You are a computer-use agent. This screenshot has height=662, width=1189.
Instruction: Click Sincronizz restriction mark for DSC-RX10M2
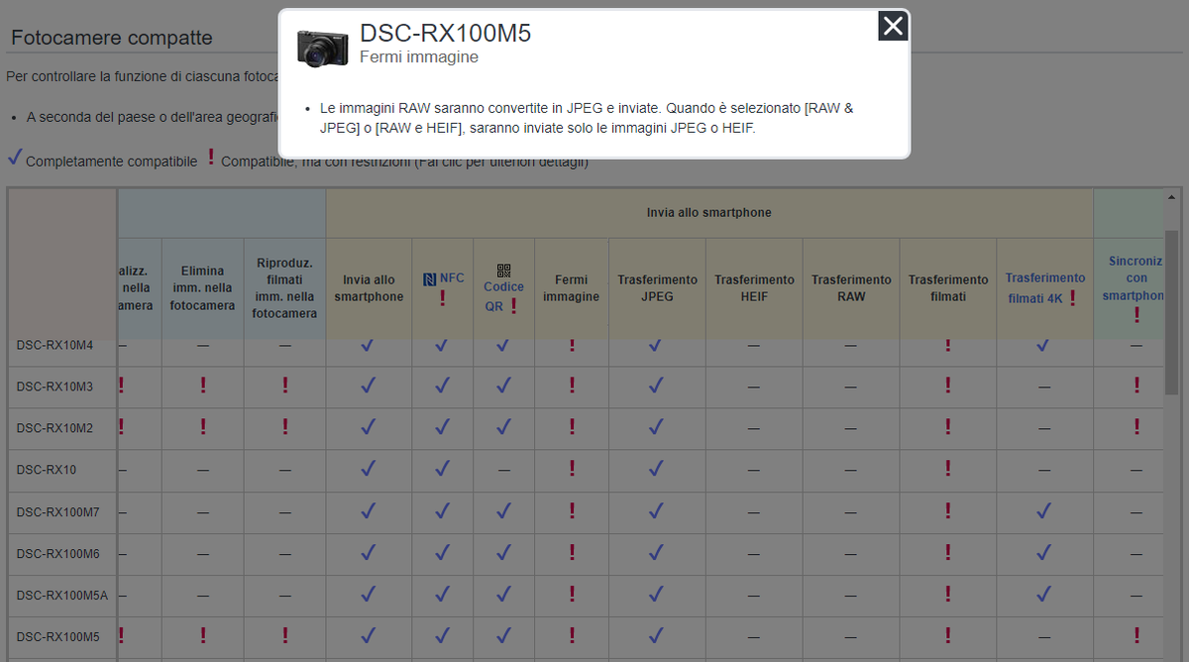[1135, 428]
